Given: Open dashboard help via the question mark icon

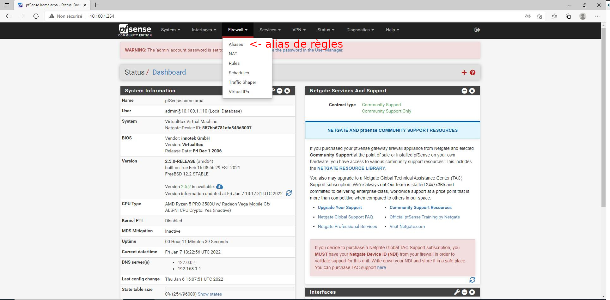Looking at the screenshot, I should (x=473, y=72).
